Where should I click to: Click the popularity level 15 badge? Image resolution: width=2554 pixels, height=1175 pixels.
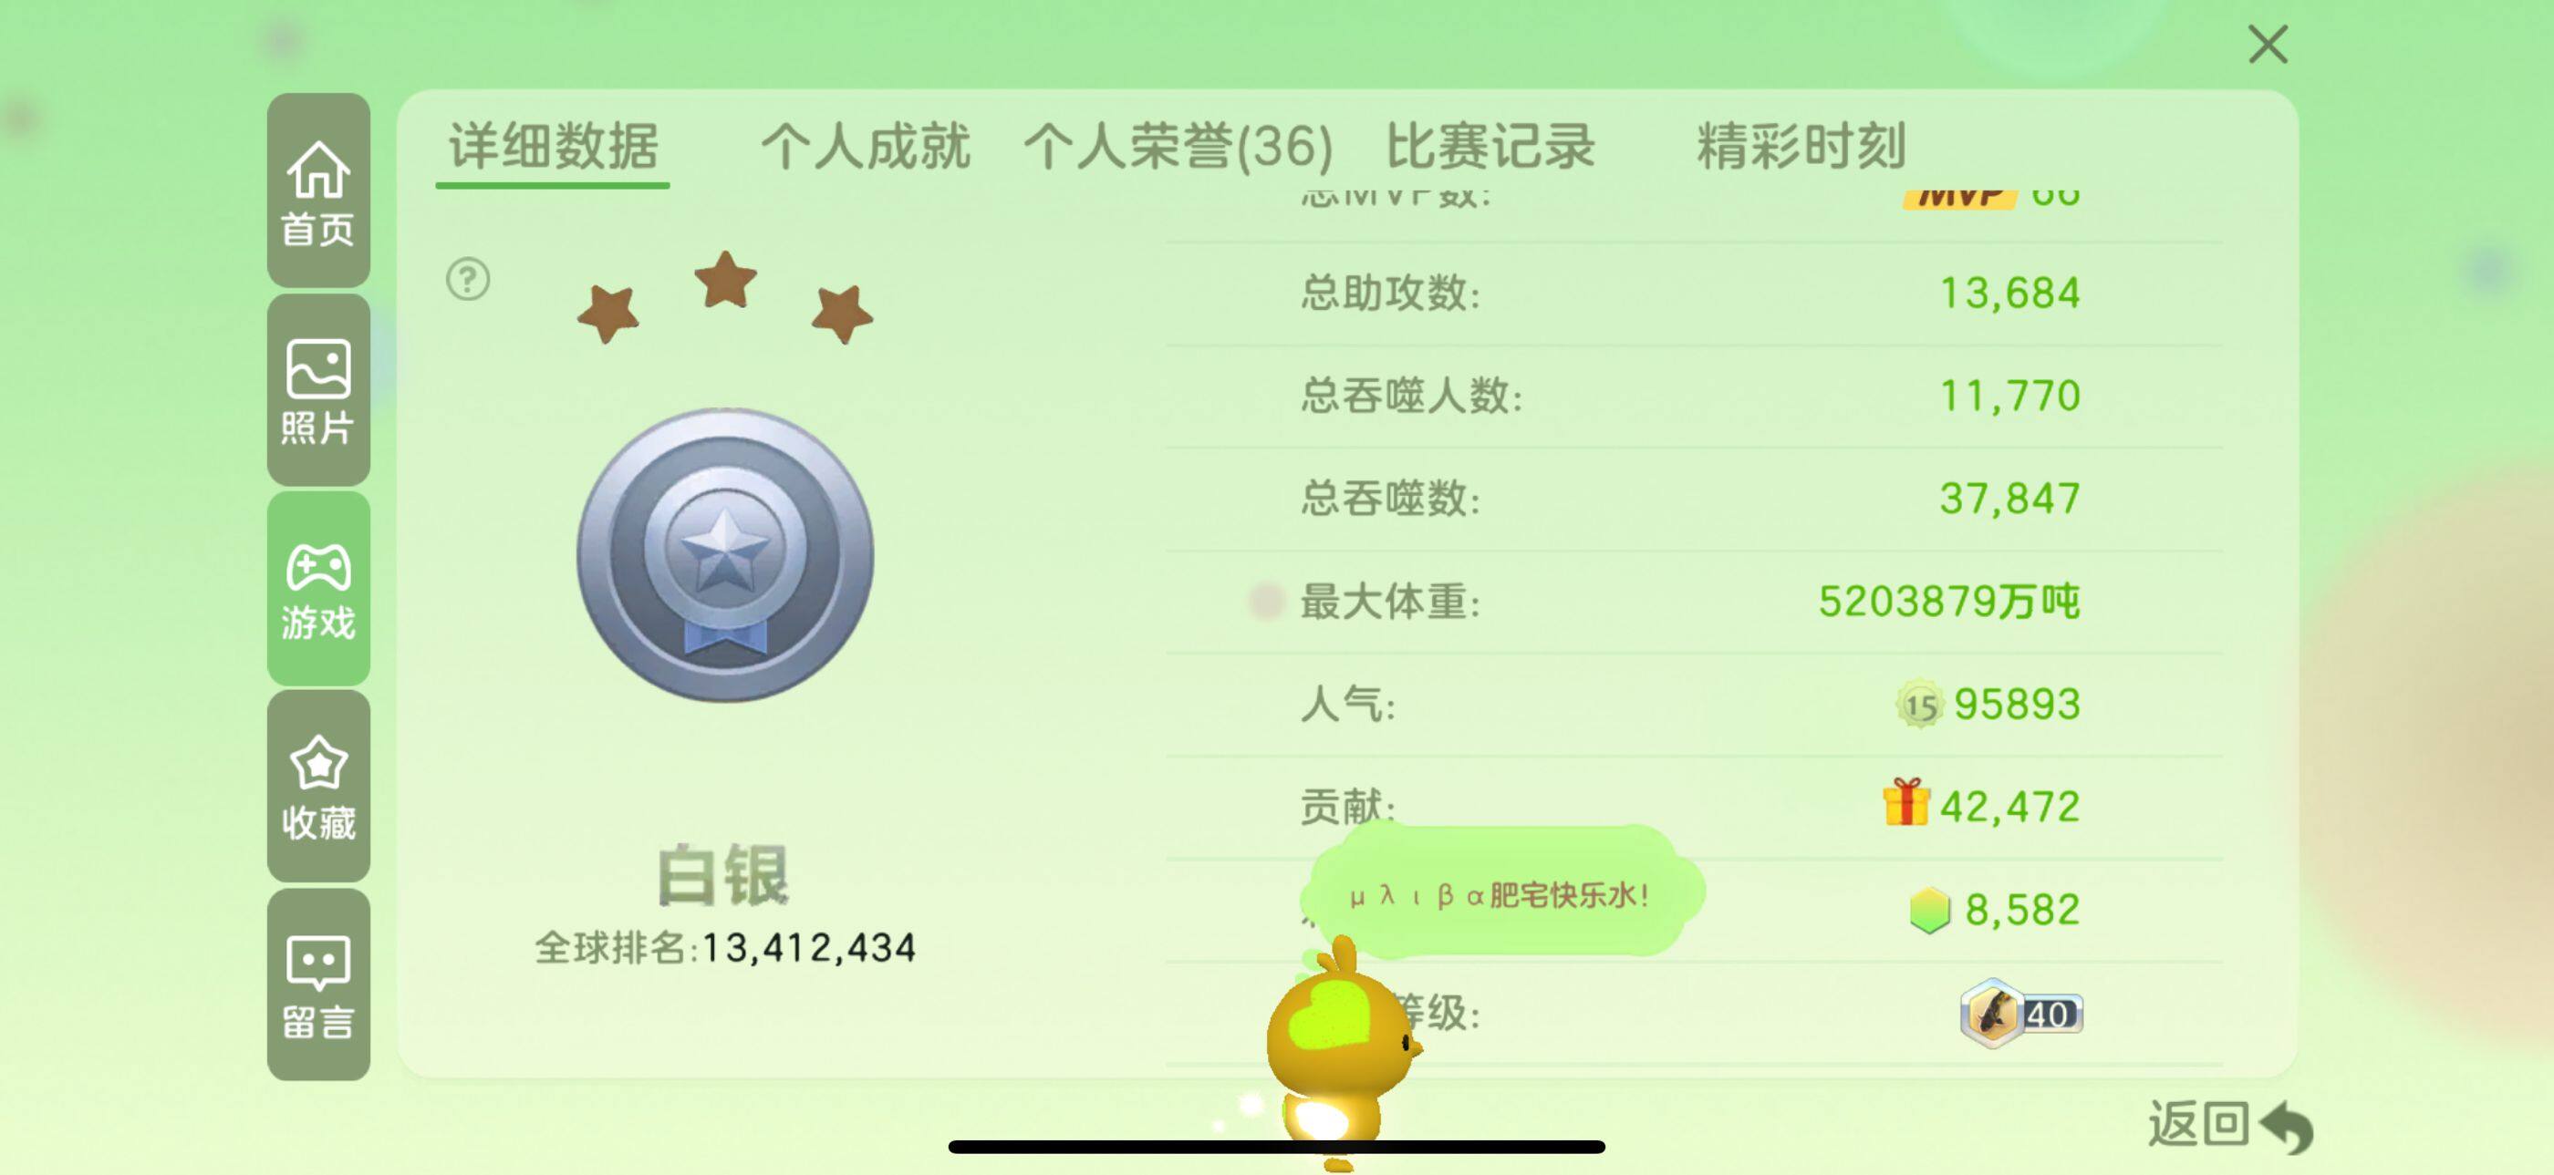click(1919, 705)
